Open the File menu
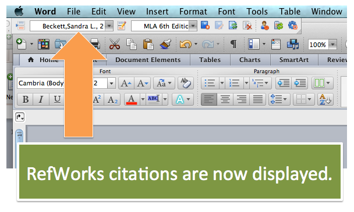 (x=73, y=12)
